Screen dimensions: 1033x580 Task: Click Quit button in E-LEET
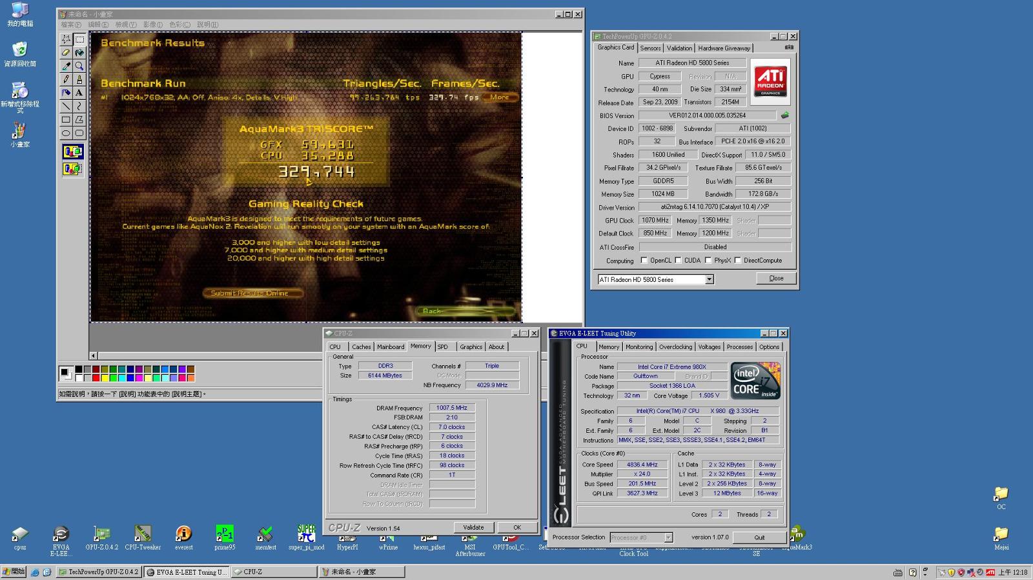pyautogui.click(x=759, y=537)
